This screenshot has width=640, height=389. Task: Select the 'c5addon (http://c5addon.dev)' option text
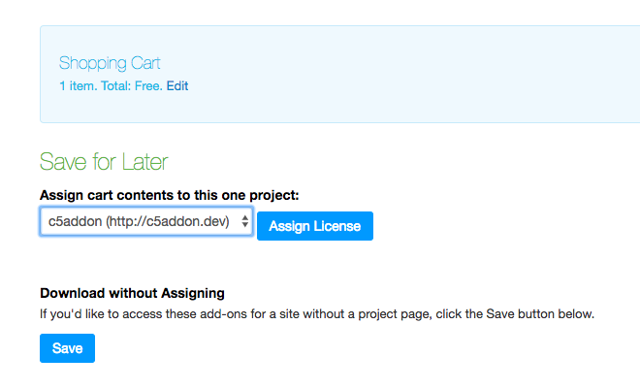(x=139, y=221)
